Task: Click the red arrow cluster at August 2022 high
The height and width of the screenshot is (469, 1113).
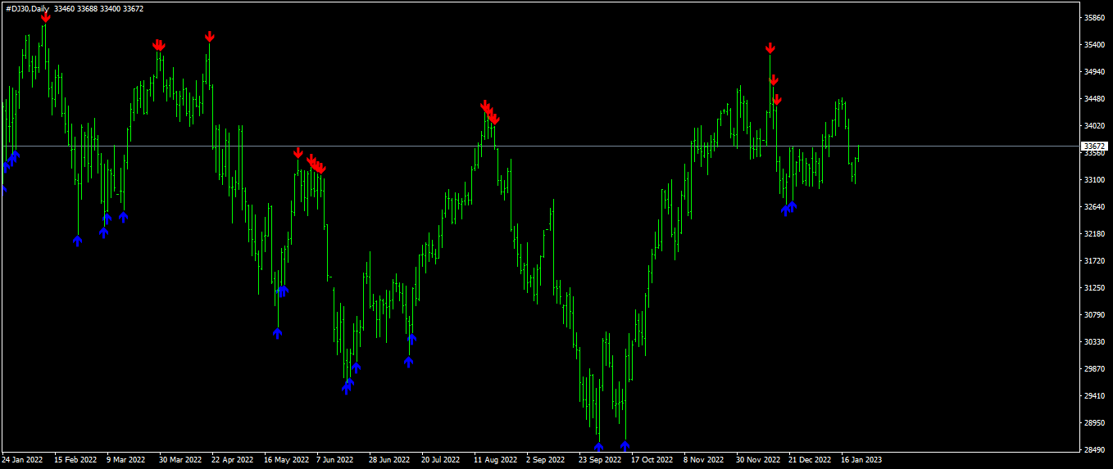Action: 489,112
